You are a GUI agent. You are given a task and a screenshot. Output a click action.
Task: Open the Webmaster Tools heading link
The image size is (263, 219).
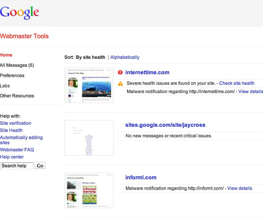(24, 36)
